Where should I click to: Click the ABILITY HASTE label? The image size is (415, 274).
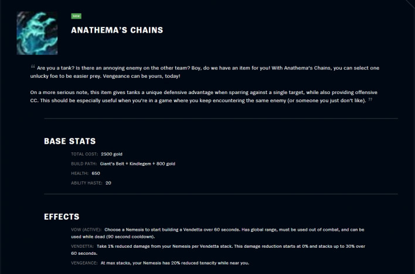click(x=87, y=183)
